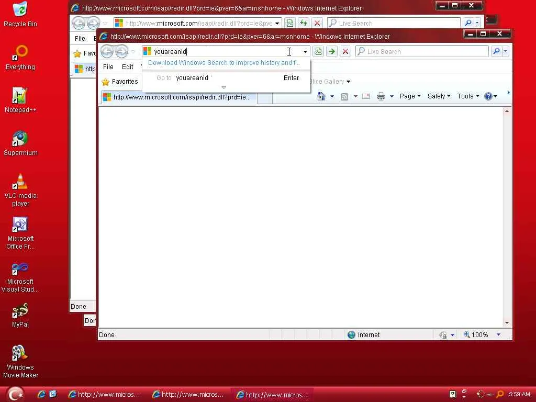The image size is (536, 402).
Task: Click the Refresh button in background window
Action: 304,24
